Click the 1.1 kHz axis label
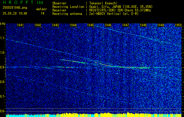This screenshot has height=117, width=184. pos(3,38)
